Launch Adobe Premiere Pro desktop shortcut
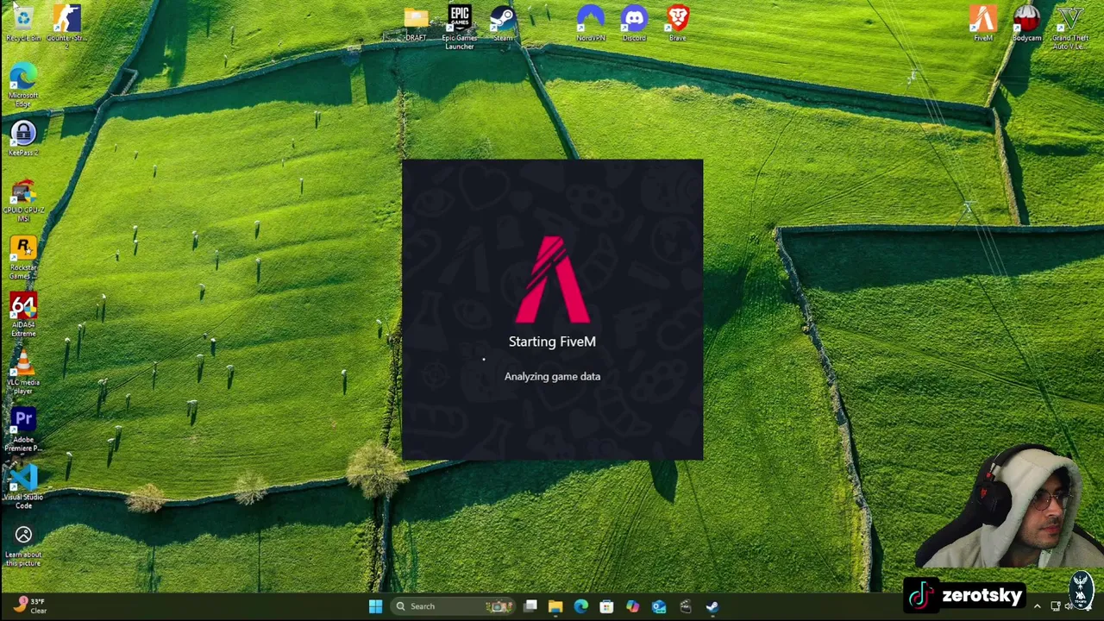The width and height of the screenshot is (1104, 621). pos(23,430)
